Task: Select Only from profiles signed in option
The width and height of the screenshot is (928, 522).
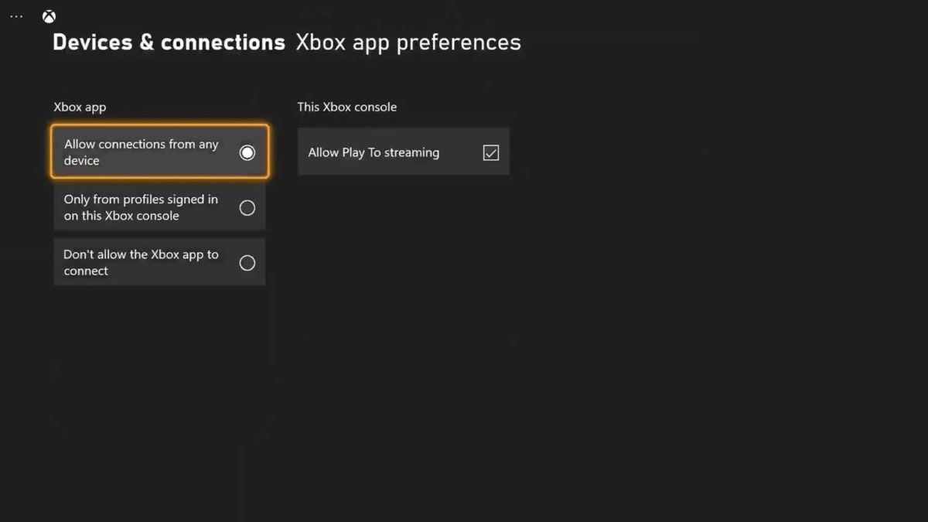Action: pos(159,207)
